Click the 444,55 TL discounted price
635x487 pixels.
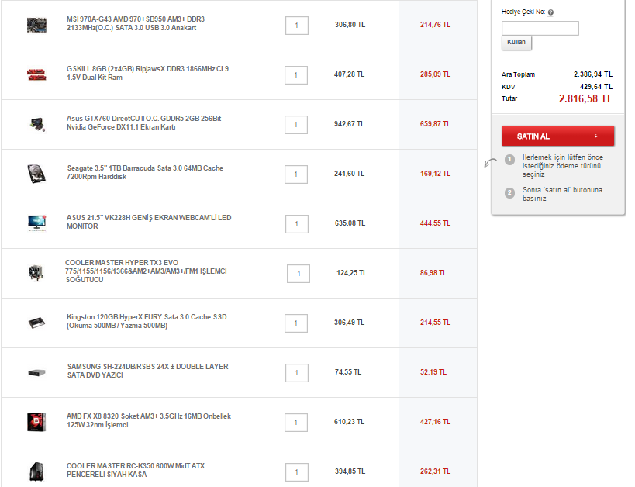point(435,223)
